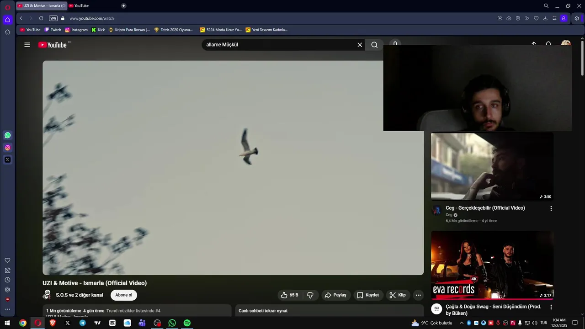Open the S.O.S ve 2 diğer kanal link
Screen dimensions: 585x329
80,295
